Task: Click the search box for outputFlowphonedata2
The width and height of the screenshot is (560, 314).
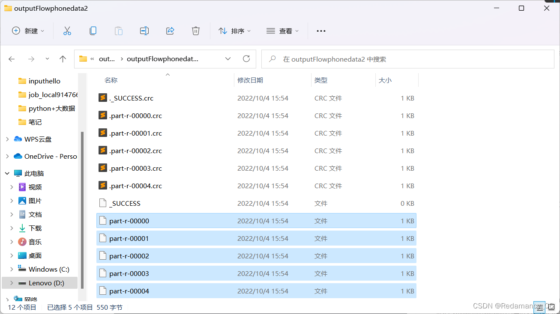Action: [408, 59]
